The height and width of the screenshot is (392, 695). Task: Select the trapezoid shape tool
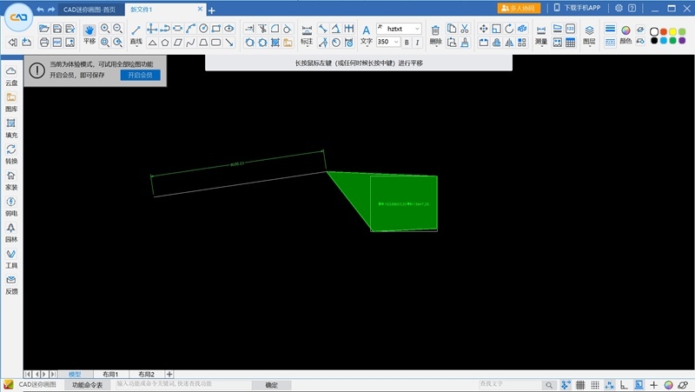tap(203, 43)
